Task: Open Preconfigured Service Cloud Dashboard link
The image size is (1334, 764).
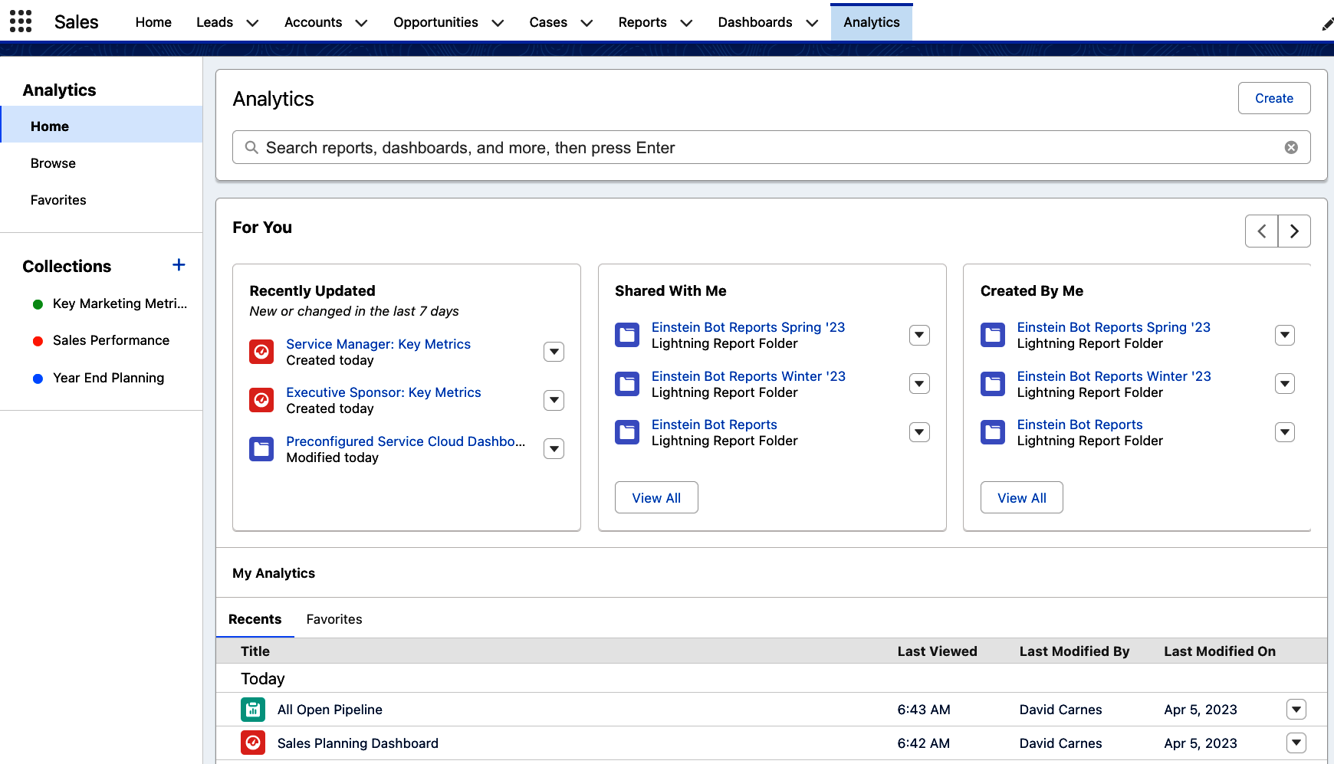Action: pos(406,441)
